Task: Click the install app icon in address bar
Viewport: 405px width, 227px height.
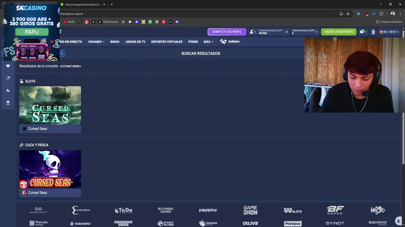Action: coord(341,14)
